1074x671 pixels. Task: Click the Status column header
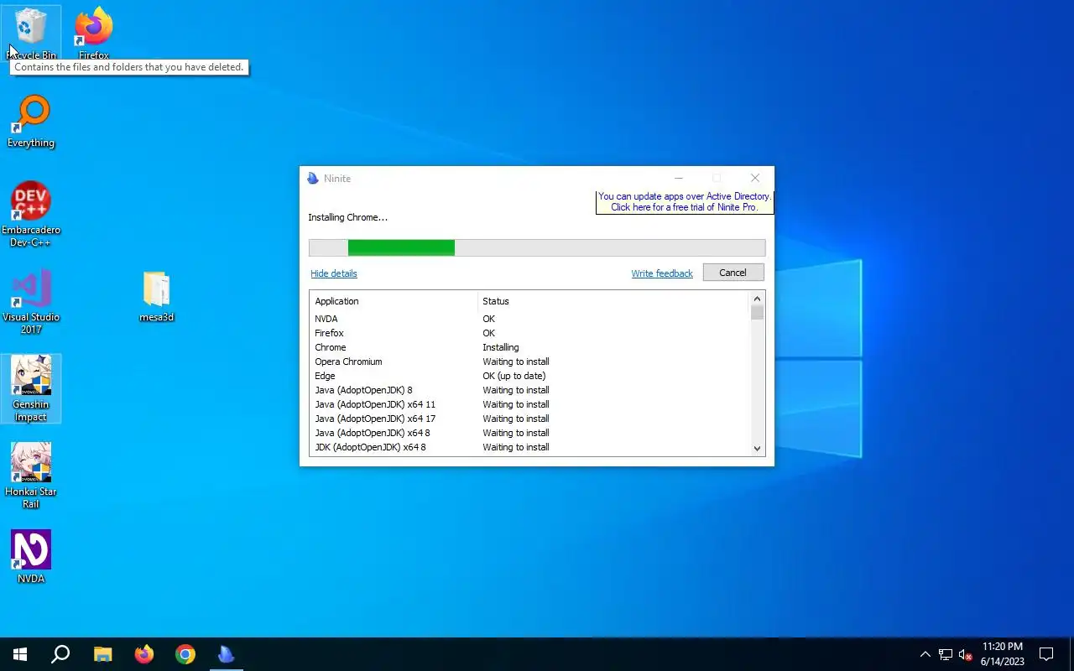pos(613,301)
